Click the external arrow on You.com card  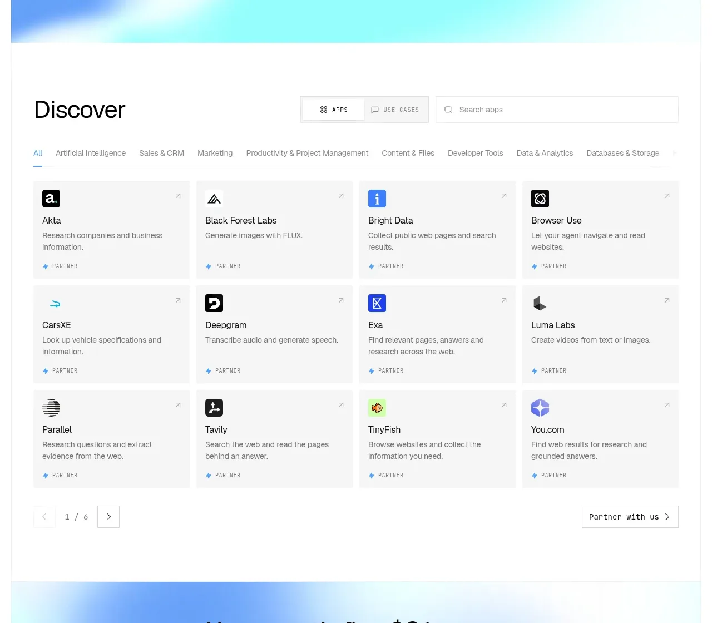click(x=667, y=405)
